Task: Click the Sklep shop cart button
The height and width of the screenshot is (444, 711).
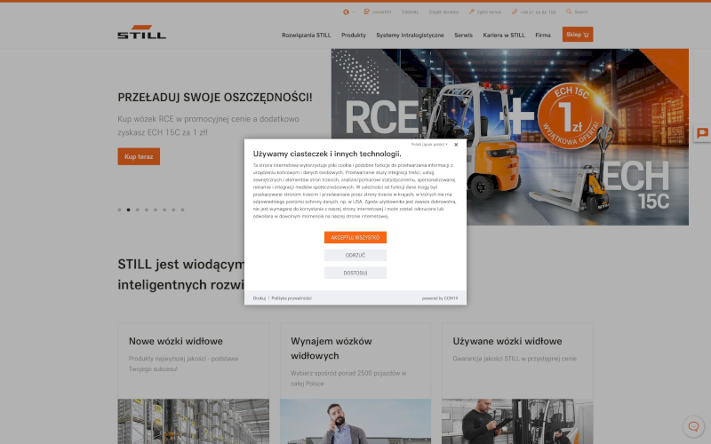Action: click(578, 35)
